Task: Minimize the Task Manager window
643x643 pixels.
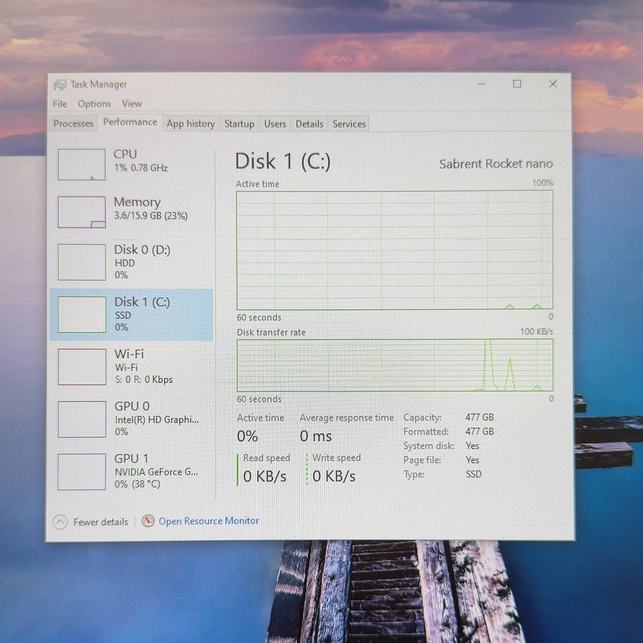Action: [482, 84]
